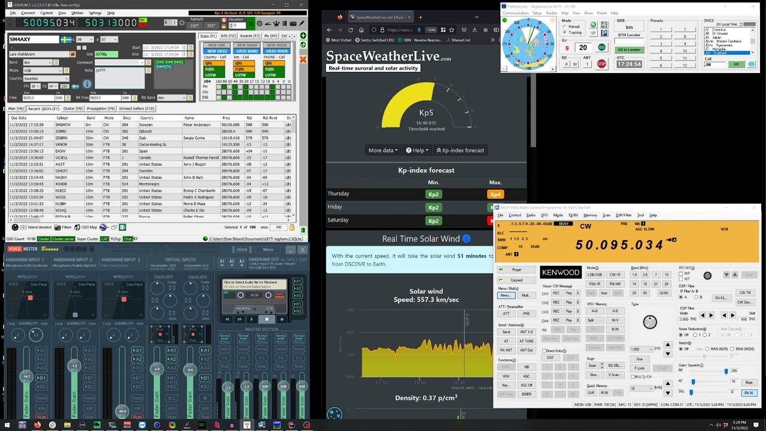Go back in the Firefox browser
766x431 pixels.
click(x=329, y=29)
